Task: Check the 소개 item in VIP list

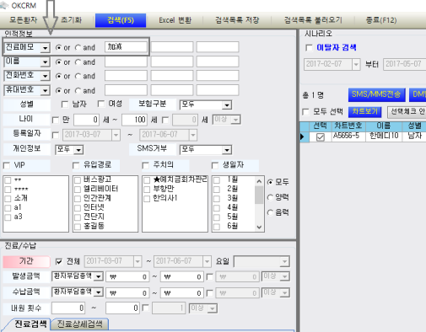Action: (8, 199)
